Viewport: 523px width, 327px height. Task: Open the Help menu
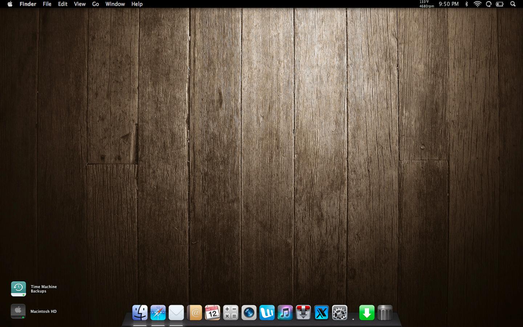point(137,4)
